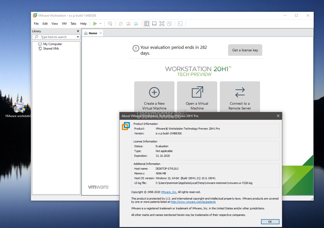The height and width of the screenshot is (228, 324).
Task: Switch to the Home tab
Action: click(93, 33)
